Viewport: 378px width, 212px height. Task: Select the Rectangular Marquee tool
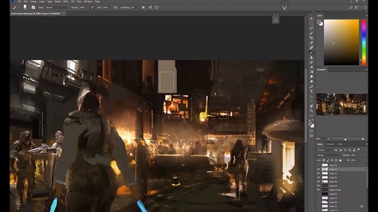click(311, 24)
